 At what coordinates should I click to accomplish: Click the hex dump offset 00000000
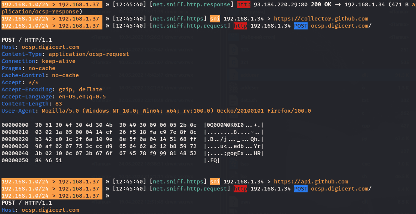point(15,125)
